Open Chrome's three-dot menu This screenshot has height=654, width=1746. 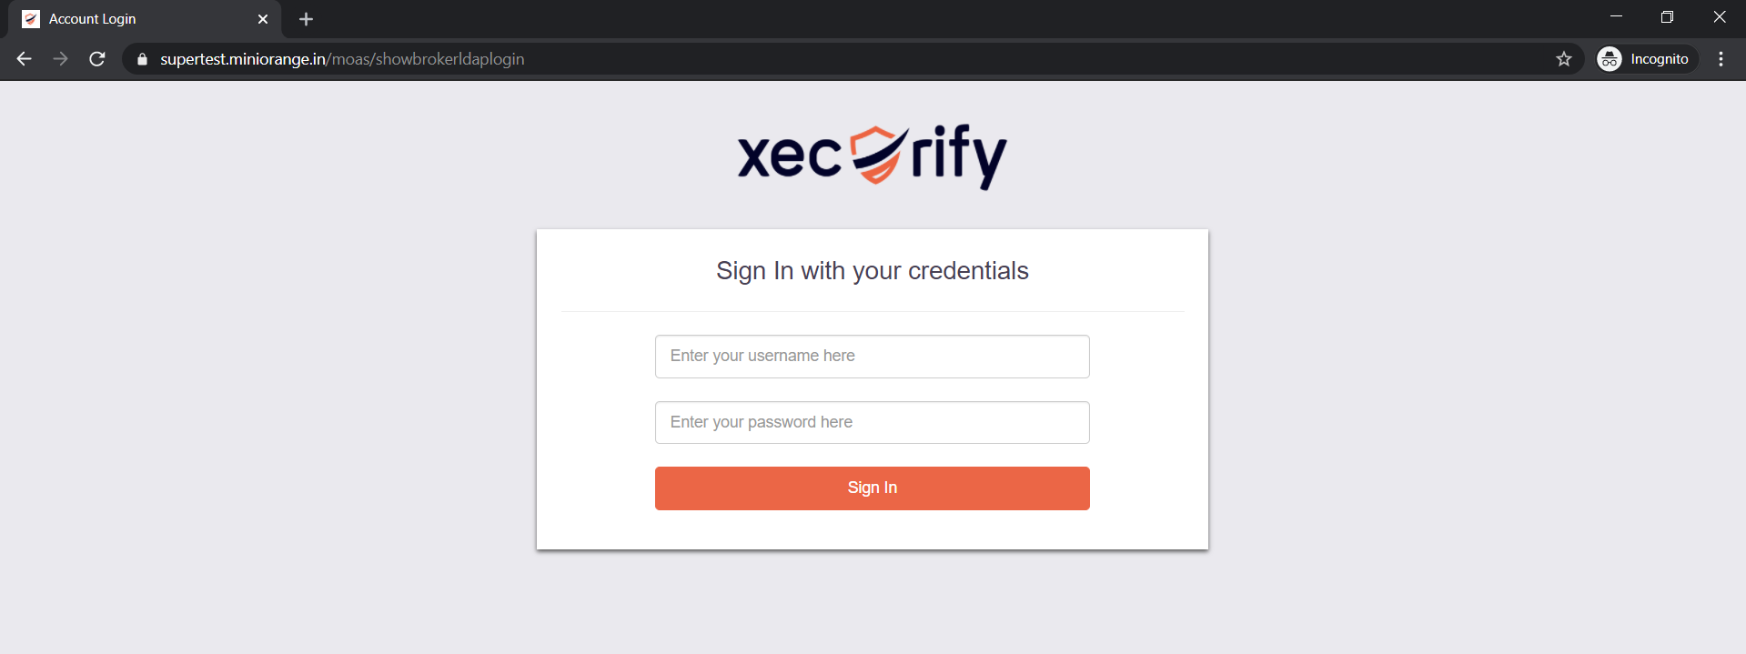(x=1721, y=58)
